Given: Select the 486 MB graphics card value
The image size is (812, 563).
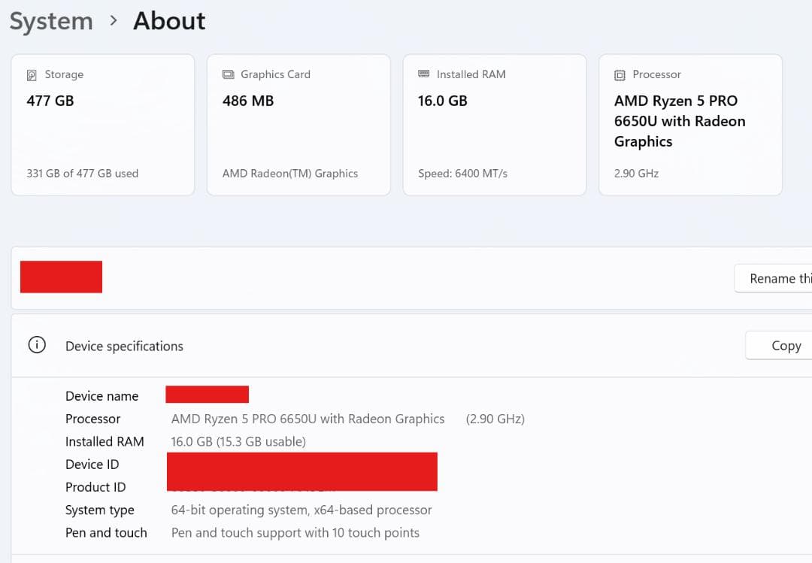Looking at the screenshot, I should pos(248,101).
